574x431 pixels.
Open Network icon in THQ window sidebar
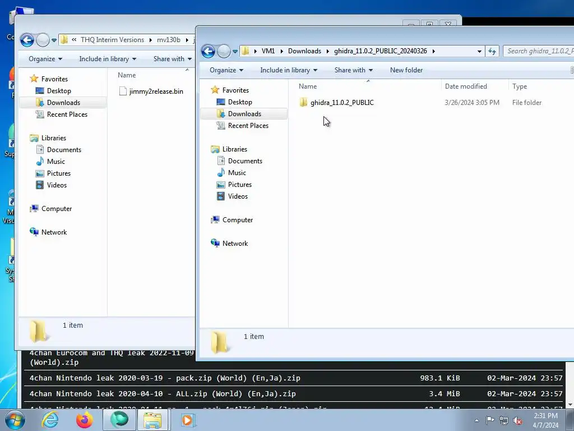click(x=34, y=232)
